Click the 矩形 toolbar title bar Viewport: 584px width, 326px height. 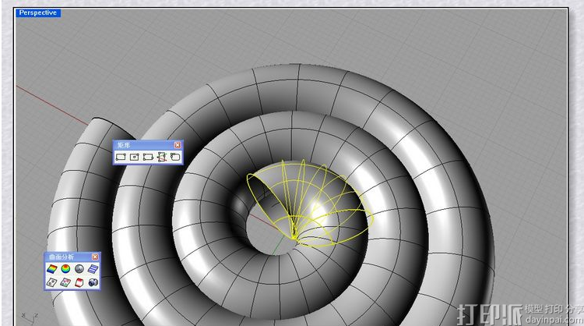point(148,145)
